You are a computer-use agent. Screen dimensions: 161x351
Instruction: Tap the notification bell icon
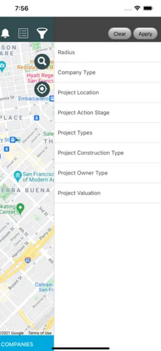pyautogui.click(x=5, y=34)
